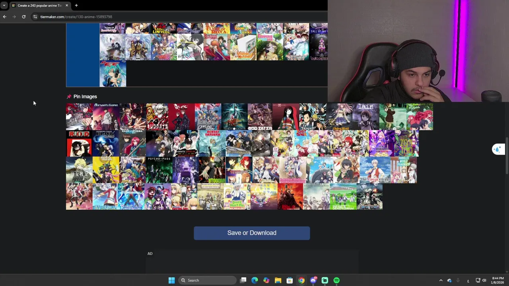Choose the Chaos;Head thumbnail

click(x=340, y=117)
